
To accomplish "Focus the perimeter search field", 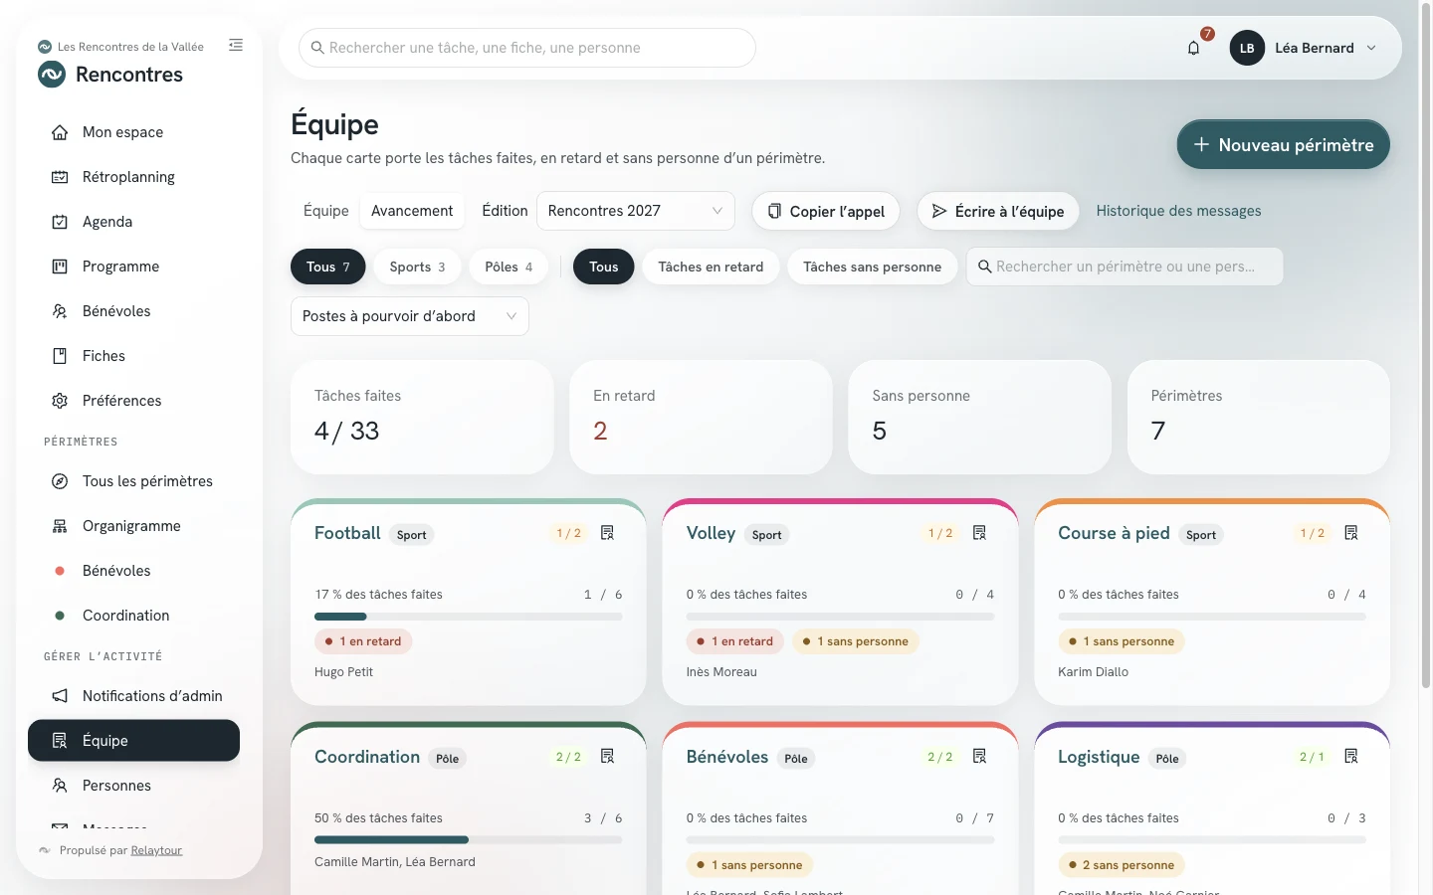I will tap(1125, 267).
